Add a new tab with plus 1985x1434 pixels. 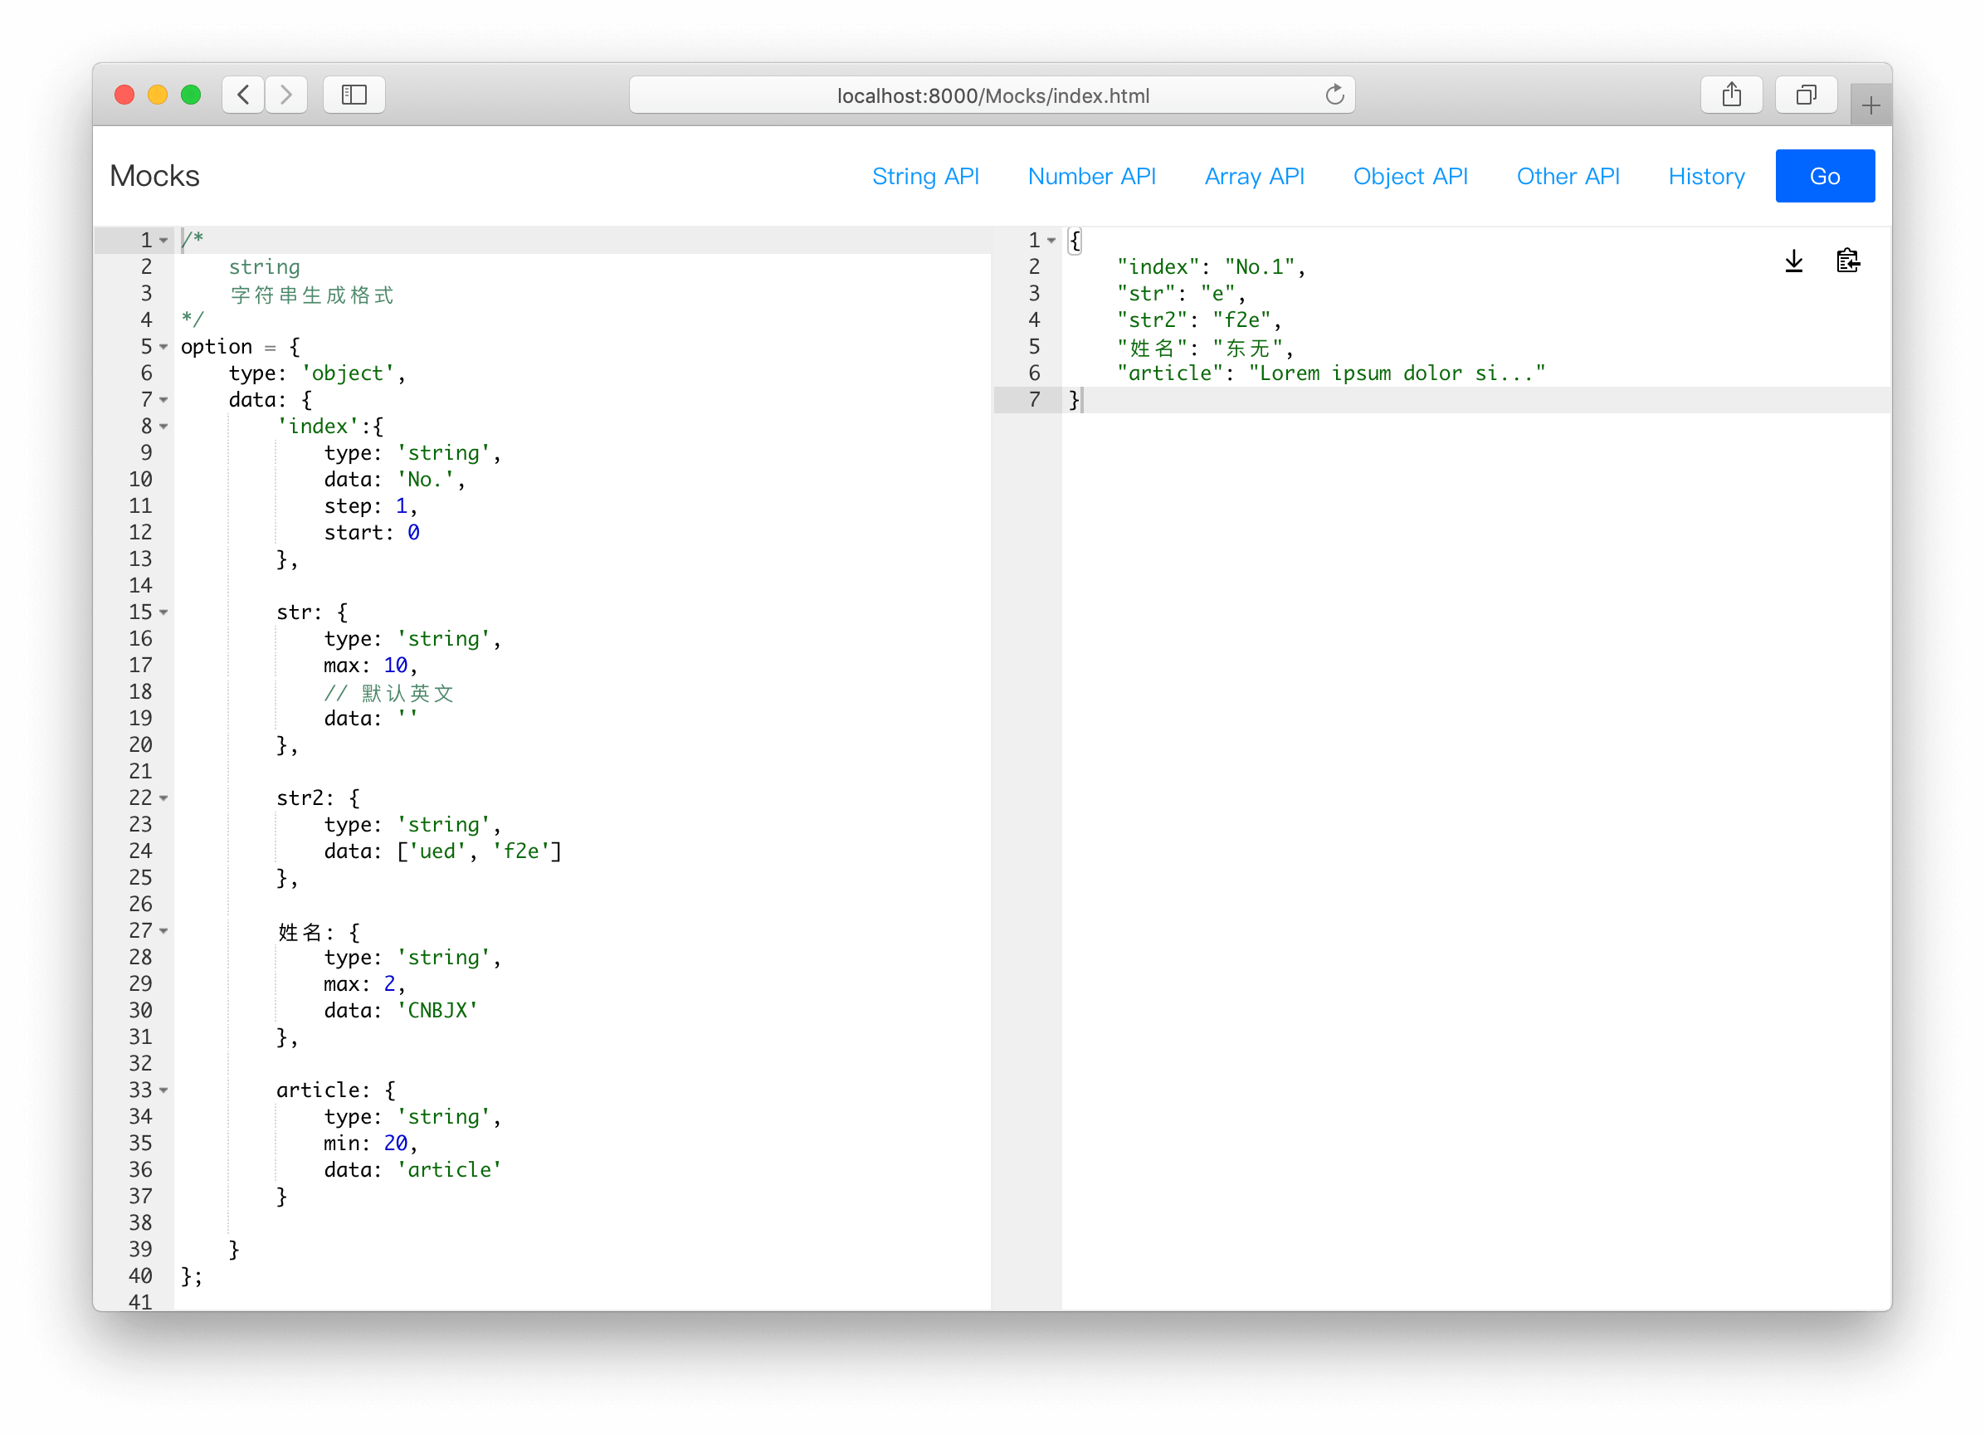[1870, 106]
